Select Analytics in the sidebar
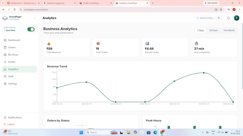The image size is (243, 136). (19, 69)
